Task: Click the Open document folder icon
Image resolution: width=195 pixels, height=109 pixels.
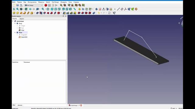Action: click(18, 5)
